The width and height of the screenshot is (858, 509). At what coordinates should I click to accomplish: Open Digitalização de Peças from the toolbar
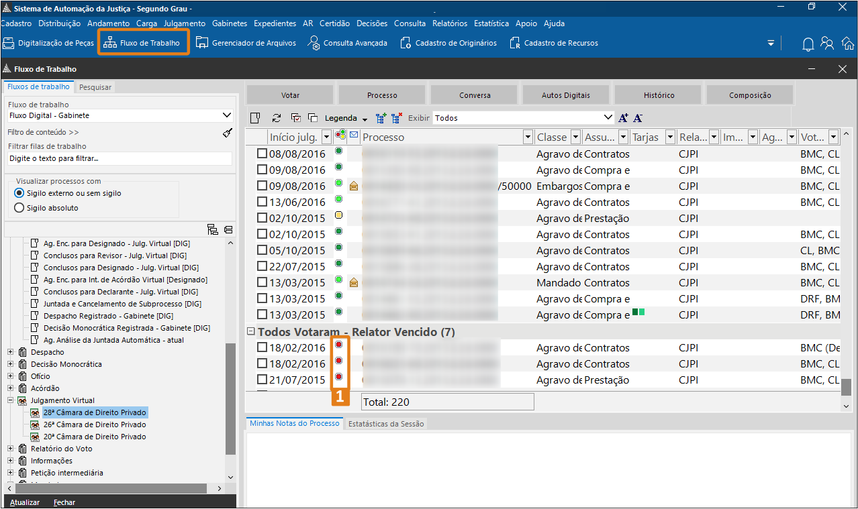tap(48, 43)
